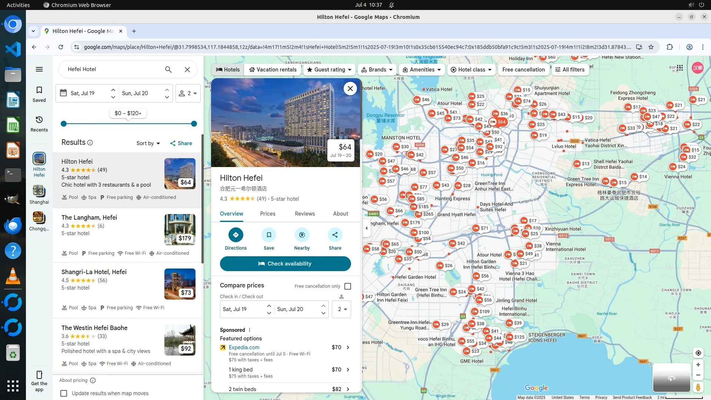Toggle the Free cancellation filter chip

click(523, 70)
